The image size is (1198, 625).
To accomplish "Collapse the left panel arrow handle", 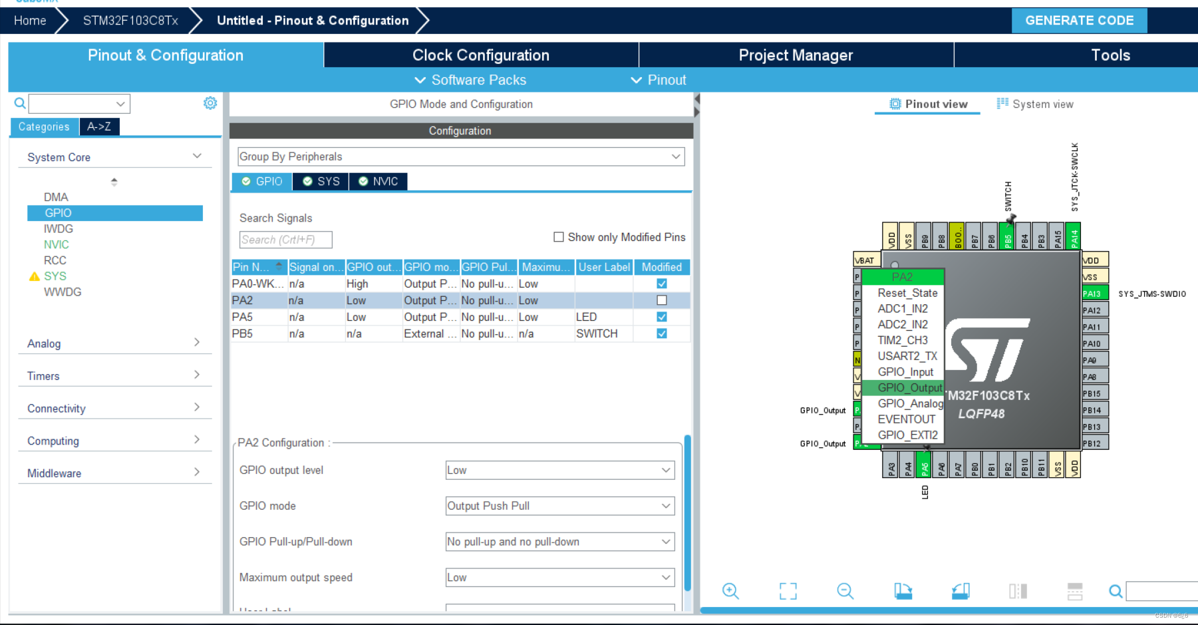I will tap(696, 99).
